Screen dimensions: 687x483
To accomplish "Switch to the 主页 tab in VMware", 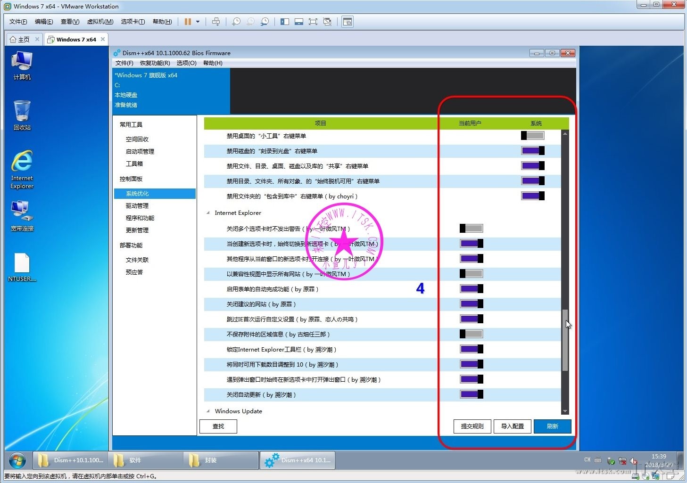I will (x=20, y=40).
